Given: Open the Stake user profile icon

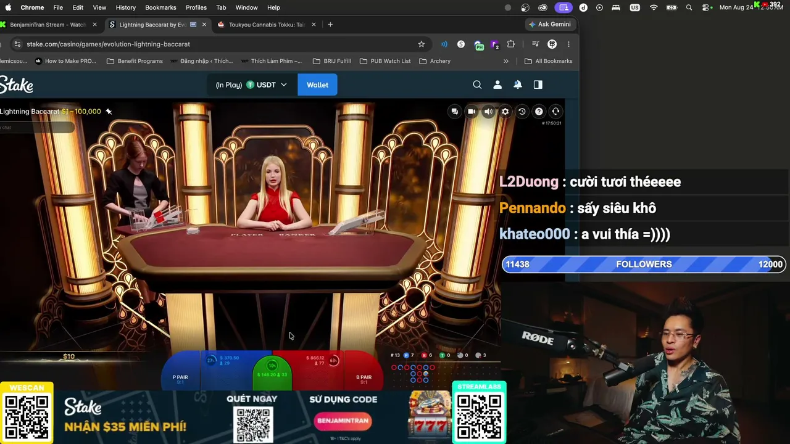Looking at the screenshot, I should [x=497, y=84].
